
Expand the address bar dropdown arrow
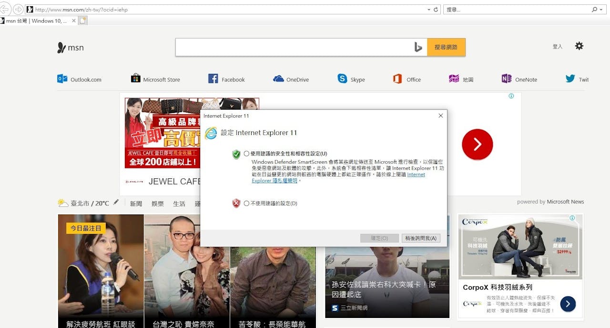click(429, 10)
